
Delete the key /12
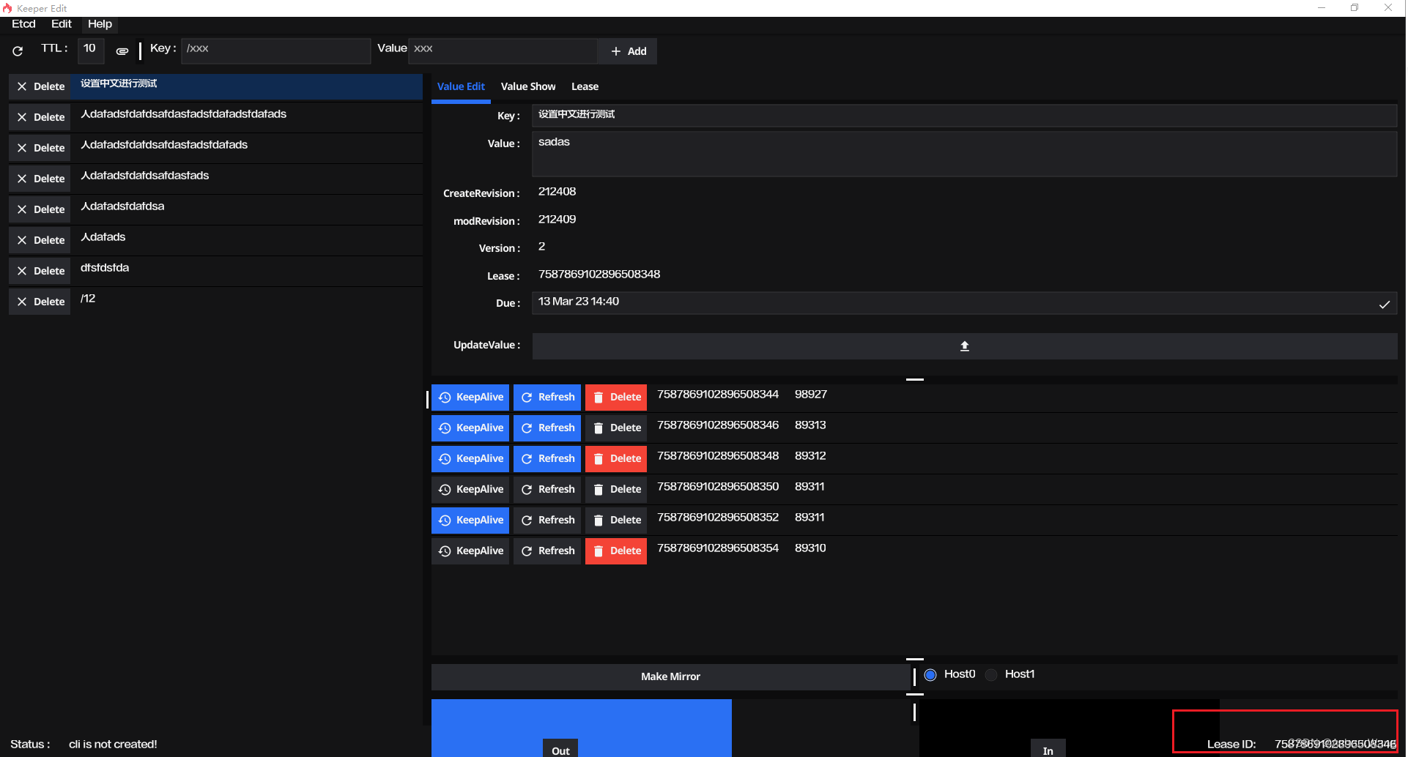pos(40,302)
